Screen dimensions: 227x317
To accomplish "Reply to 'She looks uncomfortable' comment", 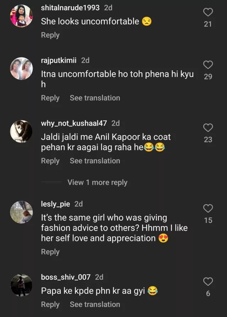I will tap(50, 35).
